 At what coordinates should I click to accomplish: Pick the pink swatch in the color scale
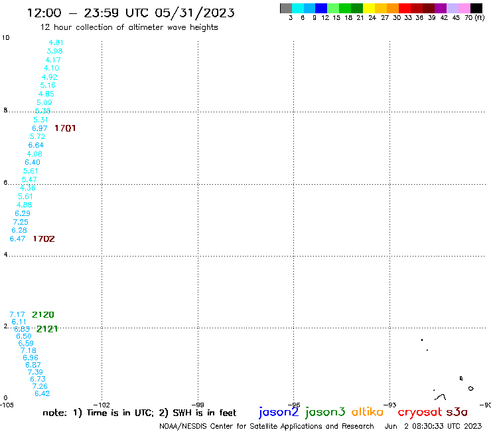tap(464, 9)
